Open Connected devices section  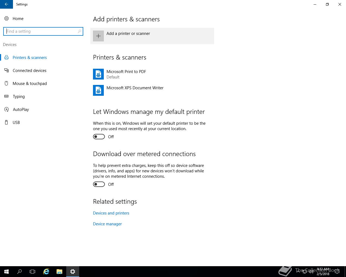pyautogui.click(x=29, y=71)
